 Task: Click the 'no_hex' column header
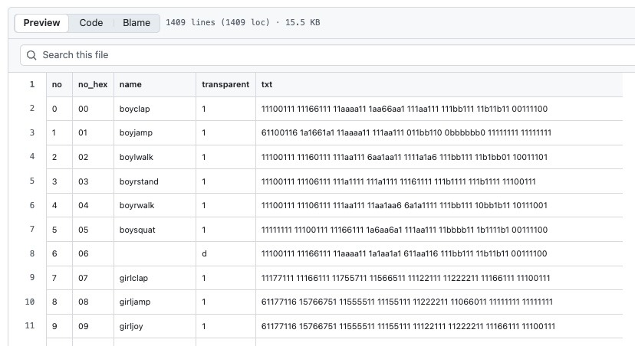[x=93, y=84]
